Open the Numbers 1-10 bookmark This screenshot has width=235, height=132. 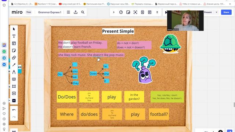(46, 4)
